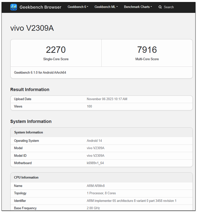Click the November 06 2023 10:17 AM value
The image size is (197, 213).
[107, 99]
